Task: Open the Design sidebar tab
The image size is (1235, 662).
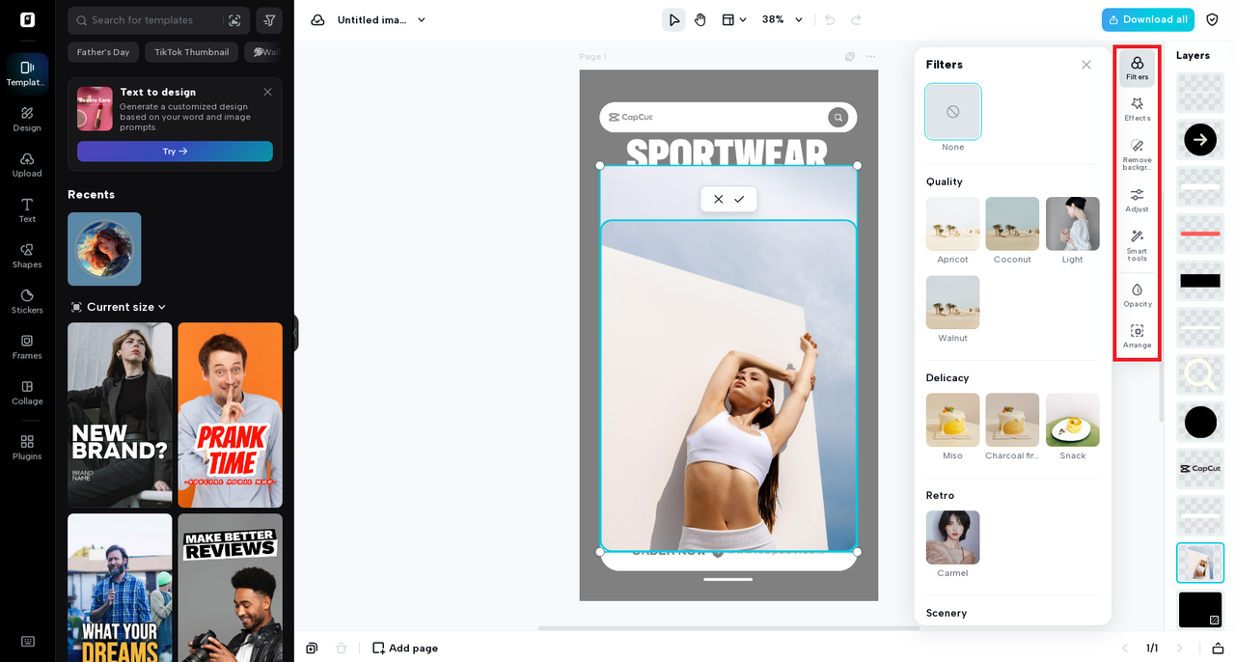Action: [27, 119]
